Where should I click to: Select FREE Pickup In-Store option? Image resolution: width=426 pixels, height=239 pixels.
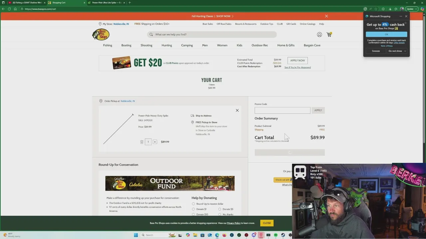point(206,122)
